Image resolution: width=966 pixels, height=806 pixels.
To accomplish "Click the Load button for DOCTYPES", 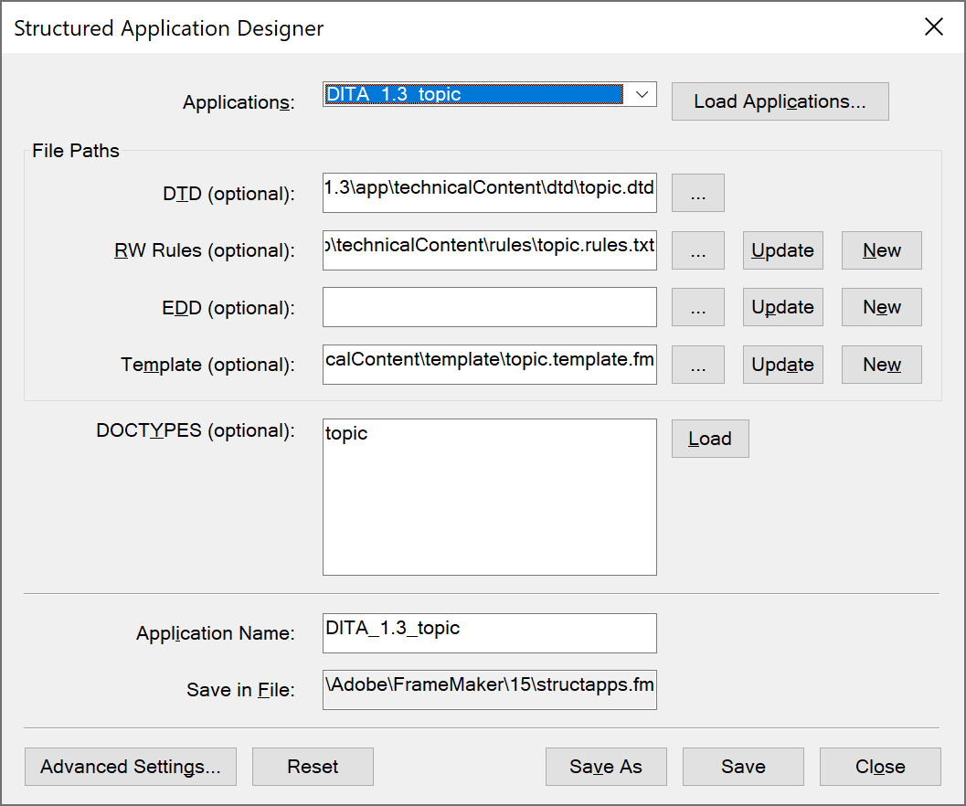I will point(710,439).
